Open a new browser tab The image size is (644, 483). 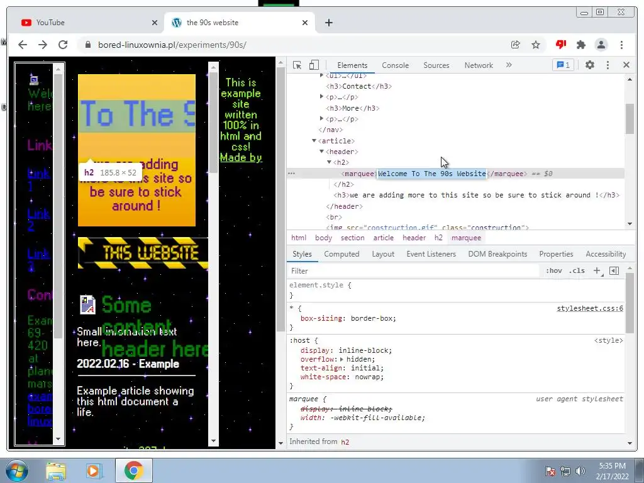click(328, 23)
